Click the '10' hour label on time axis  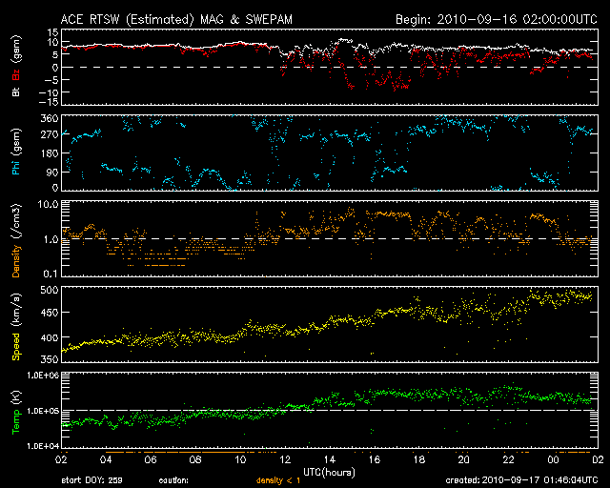(240, 459)
